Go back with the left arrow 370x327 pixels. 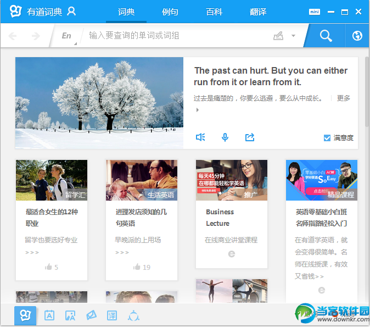pyautogui.click(x=13, y=36)
